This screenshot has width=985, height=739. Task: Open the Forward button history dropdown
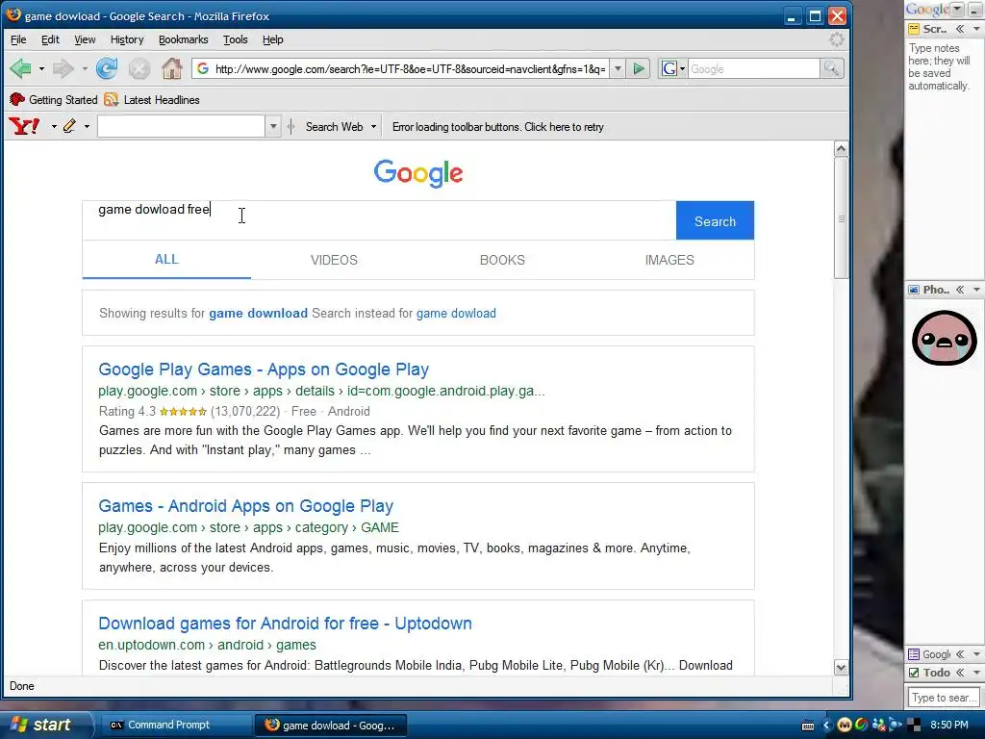pos(85,68)
